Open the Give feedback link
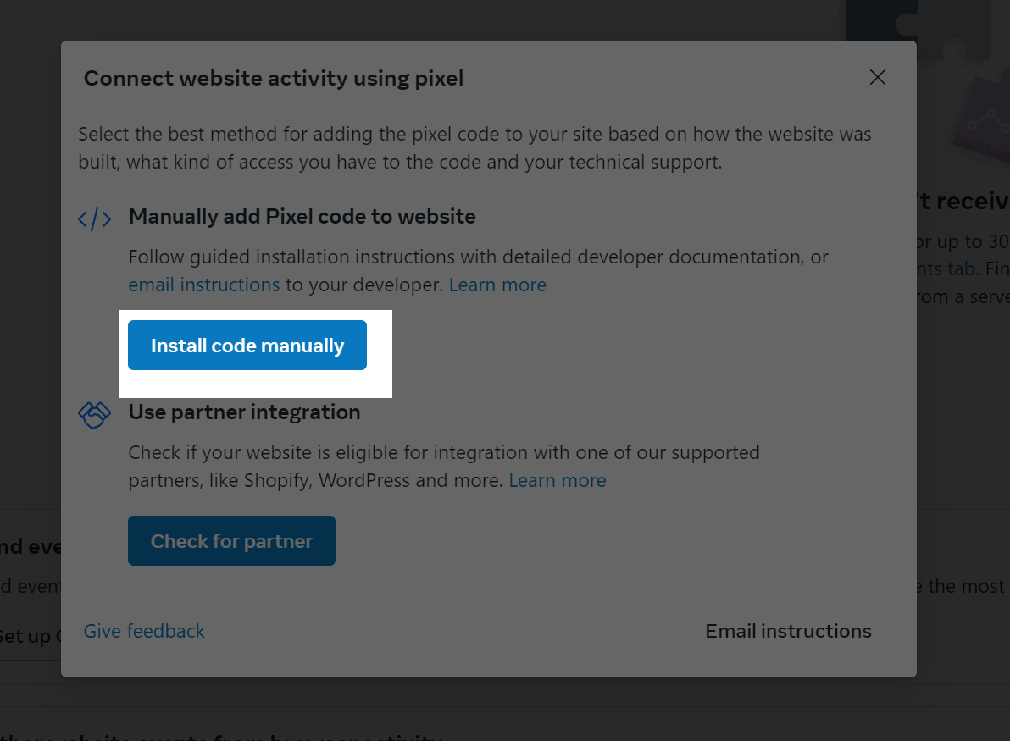 point(144,631)
